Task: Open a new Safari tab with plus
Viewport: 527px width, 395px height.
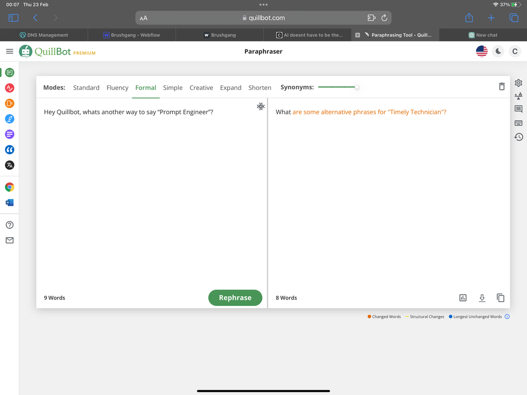Action: coord(491,18)
